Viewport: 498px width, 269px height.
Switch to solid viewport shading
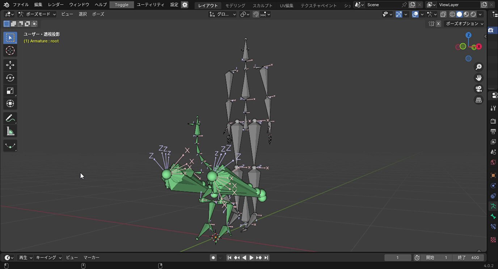[459, 14]
